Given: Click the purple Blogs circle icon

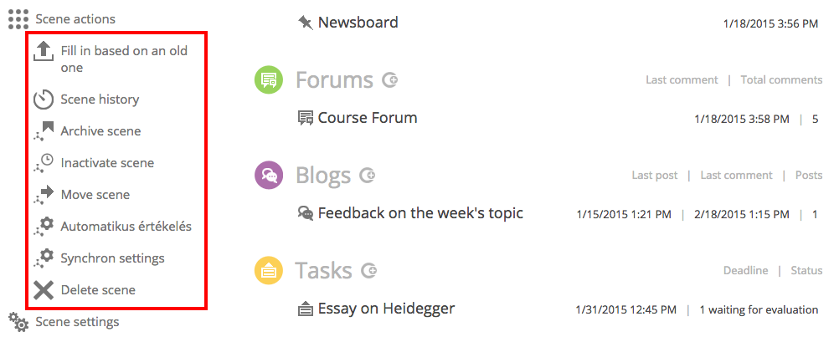Looking at the screenshot, I should point(268,175).
